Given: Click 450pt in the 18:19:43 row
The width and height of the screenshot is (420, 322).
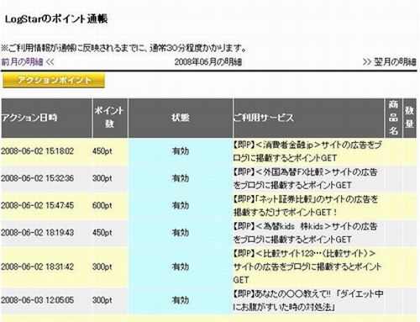Looking at the screenshot, I should (102, 233).
